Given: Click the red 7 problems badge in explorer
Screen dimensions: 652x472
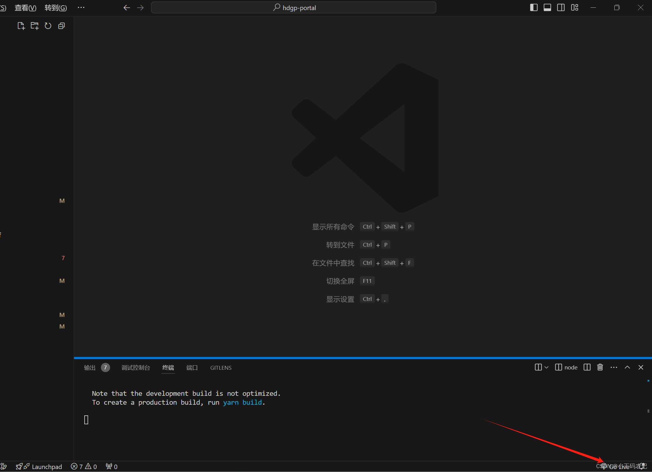Looking at the screenshot, I should tap(63, 258).
